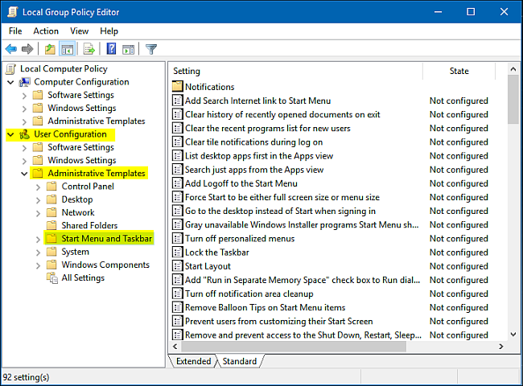Open the Help question mark icon
The height and width of the screenshot is (386, 523).
click(x=111, y=49)
